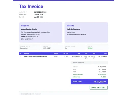Select the PAN number line
Viewport: 127px width, 95px height.
click(x=27, y=39)
